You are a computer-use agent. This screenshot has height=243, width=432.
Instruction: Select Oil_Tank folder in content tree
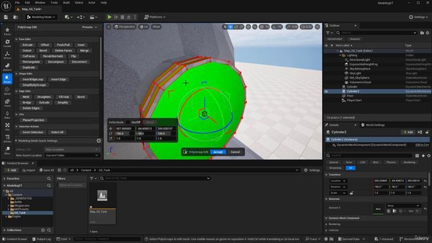pos(20,213)
